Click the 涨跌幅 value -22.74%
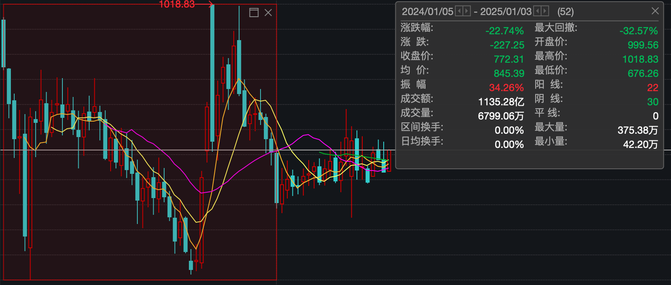The image size is (671, 285). pos(505,31)
